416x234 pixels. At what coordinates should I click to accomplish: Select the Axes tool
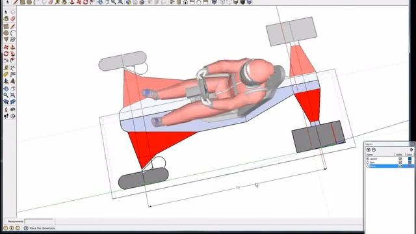click(x=6, y=81)
